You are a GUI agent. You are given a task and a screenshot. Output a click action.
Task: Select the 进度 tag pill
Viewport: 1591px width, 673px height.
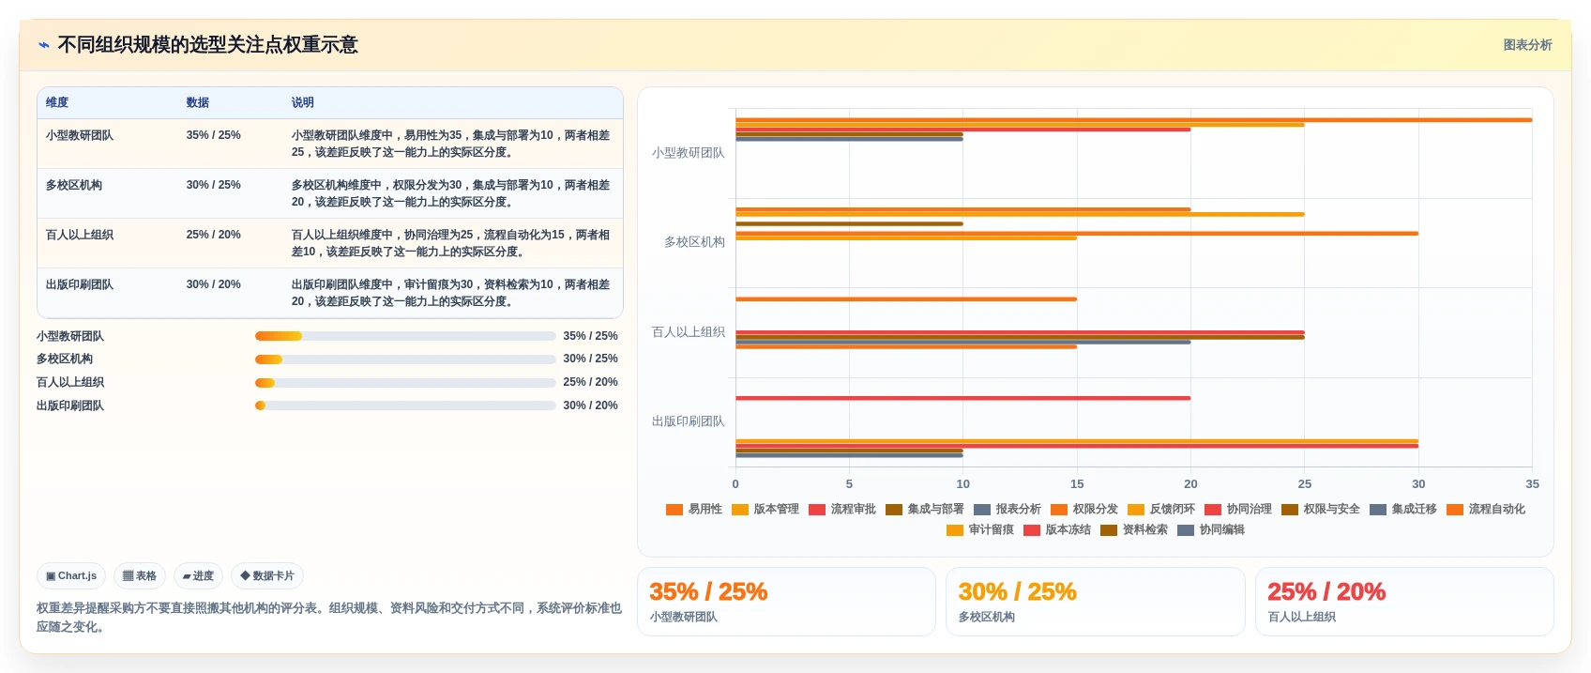(x=198, y=575)
